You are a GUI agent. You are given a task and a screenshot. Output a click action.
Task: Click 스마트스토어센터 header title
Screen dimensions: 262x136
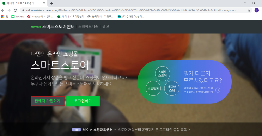(x=58, y=26)
